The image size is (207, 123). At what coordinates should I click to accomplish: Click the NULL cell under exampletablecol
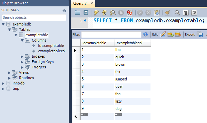point(132,116)
